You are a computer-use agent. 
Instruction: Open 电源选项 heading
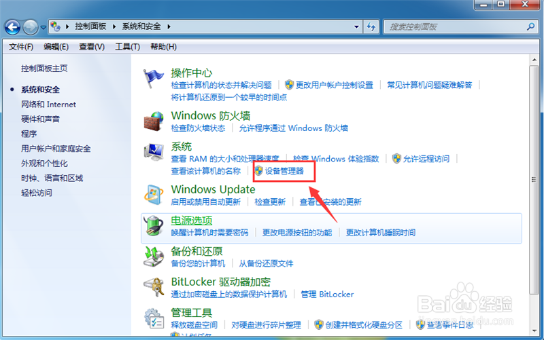[x=192, y=221]
